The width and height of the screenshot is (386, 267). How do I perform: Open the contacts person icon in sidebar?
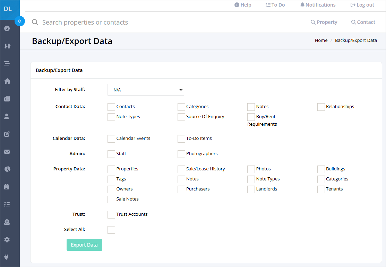tap(7, 116)
